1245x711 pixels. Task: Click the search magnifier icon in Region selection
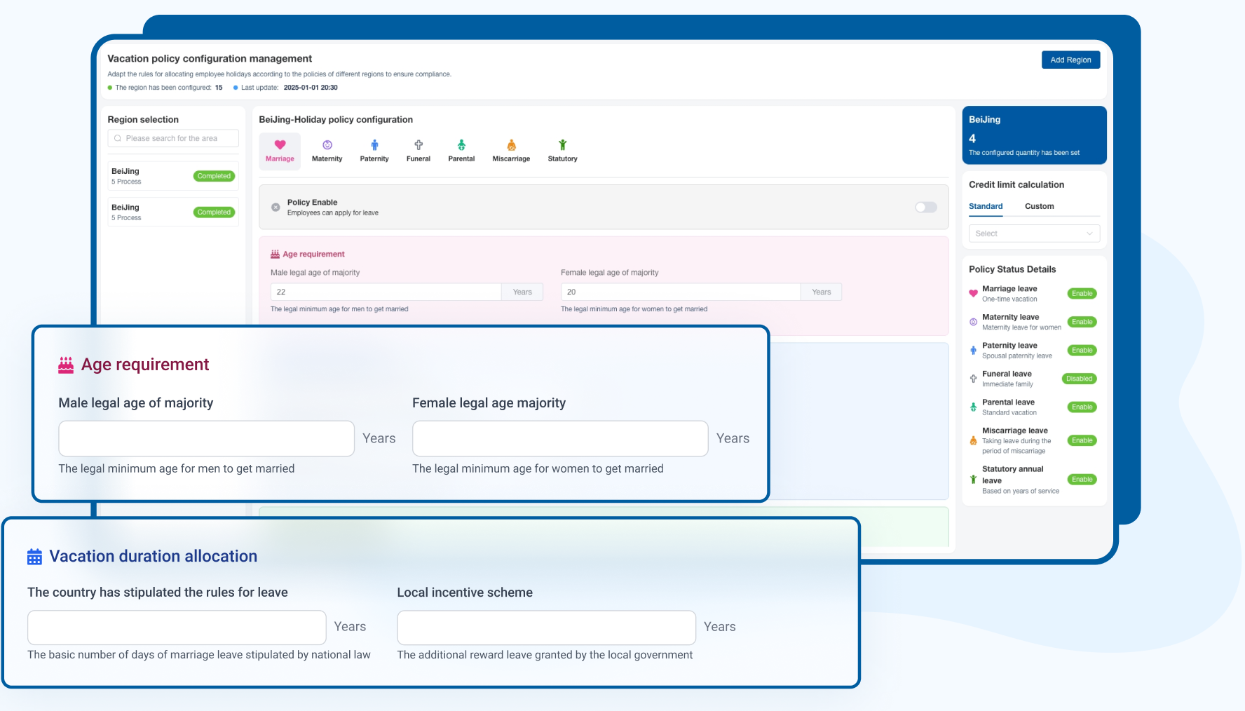coord(118,139)
